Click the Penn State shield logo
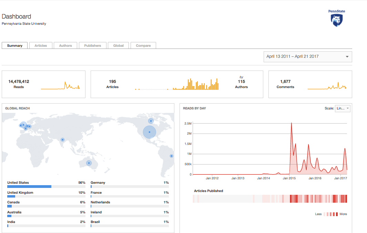The width and height of the screenshot is (367, 233). [x=336, y=20]
